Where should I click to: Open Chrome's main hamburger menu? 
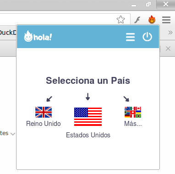point(166,20)
